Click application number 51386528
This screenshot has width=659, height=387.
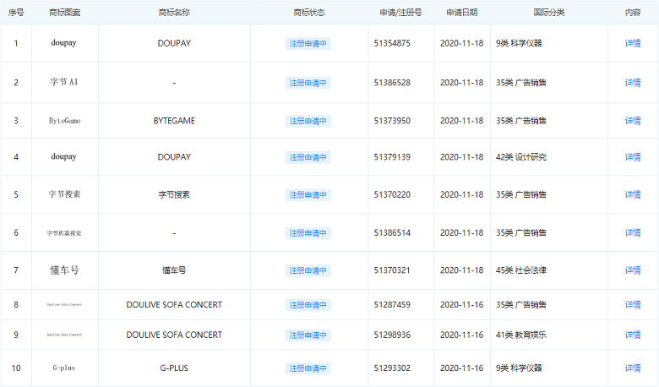click(392, 83)
